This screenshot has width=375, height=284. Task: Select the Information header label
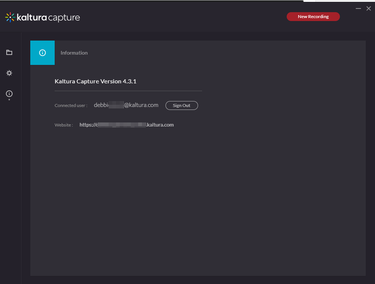pyautogui.click(x=74, y=53)
